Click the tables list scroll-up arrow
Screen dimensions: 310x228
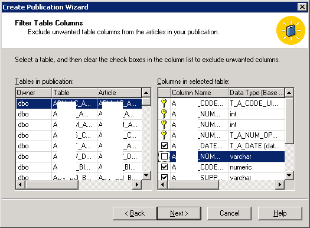pos(146,93)
